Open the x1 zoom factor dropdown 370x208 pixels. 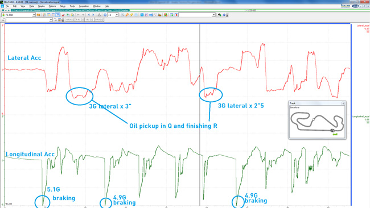117,15
